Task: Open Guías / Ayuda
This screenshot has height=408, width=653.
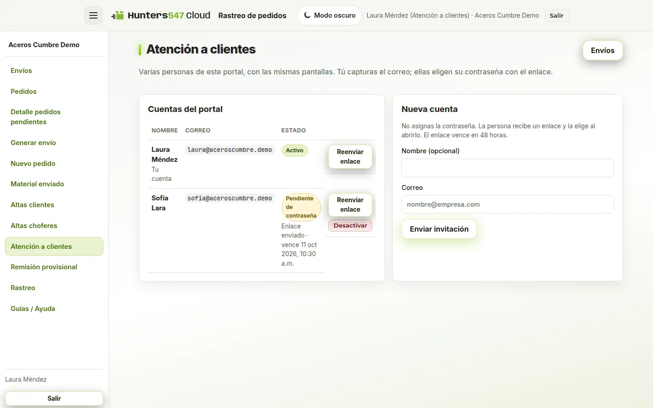Action: click(54, 309)
